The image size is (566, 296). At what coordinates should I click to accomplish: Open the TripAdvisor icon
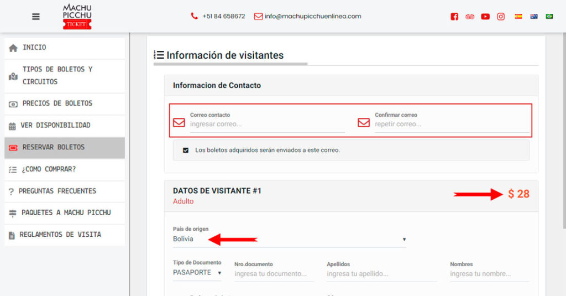470,17
